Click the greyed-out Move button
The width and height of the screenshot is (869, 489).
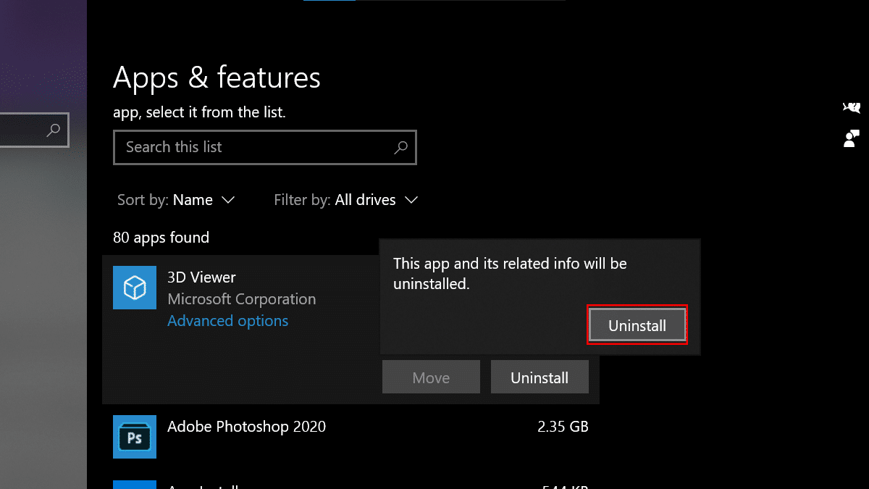[x=431, y=377]
